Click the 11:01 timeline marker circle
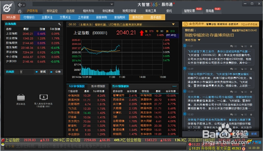The width and height of the screenshot is (263, 151). 185,46
